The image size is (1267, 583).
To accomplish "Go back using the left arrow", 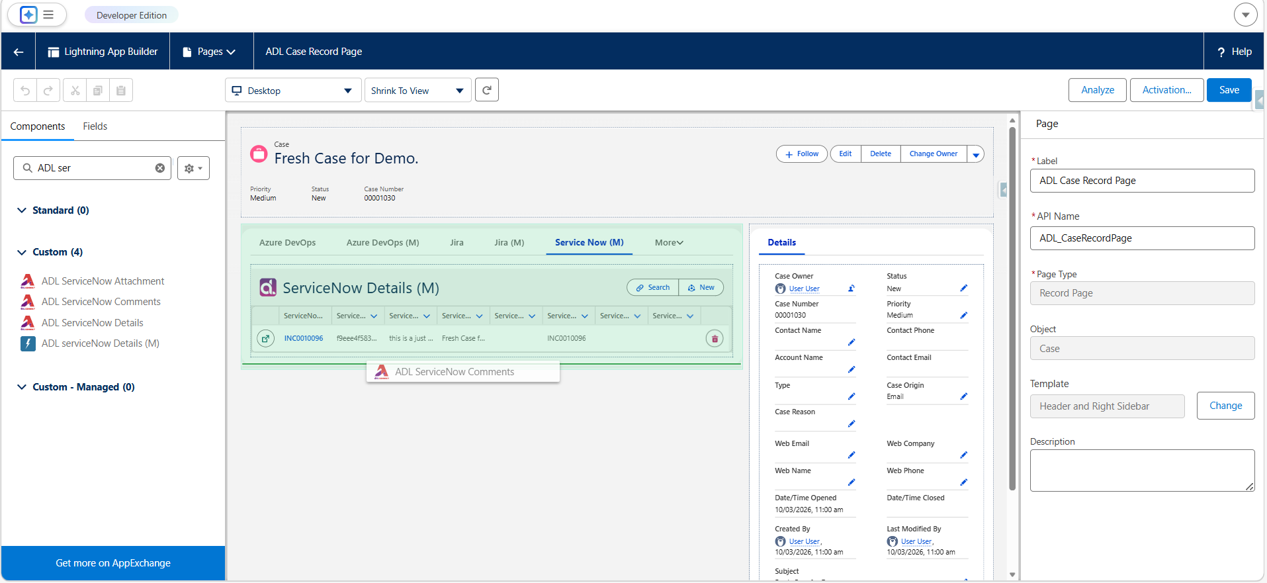I will (19, 52).
